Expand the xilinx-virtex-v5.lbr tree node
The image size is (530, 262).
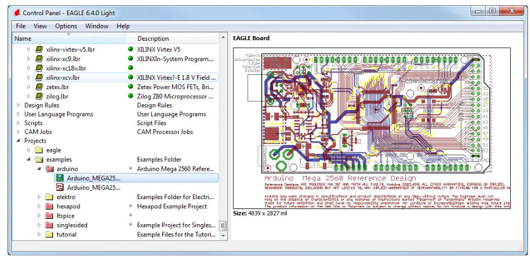coord(29,49)
